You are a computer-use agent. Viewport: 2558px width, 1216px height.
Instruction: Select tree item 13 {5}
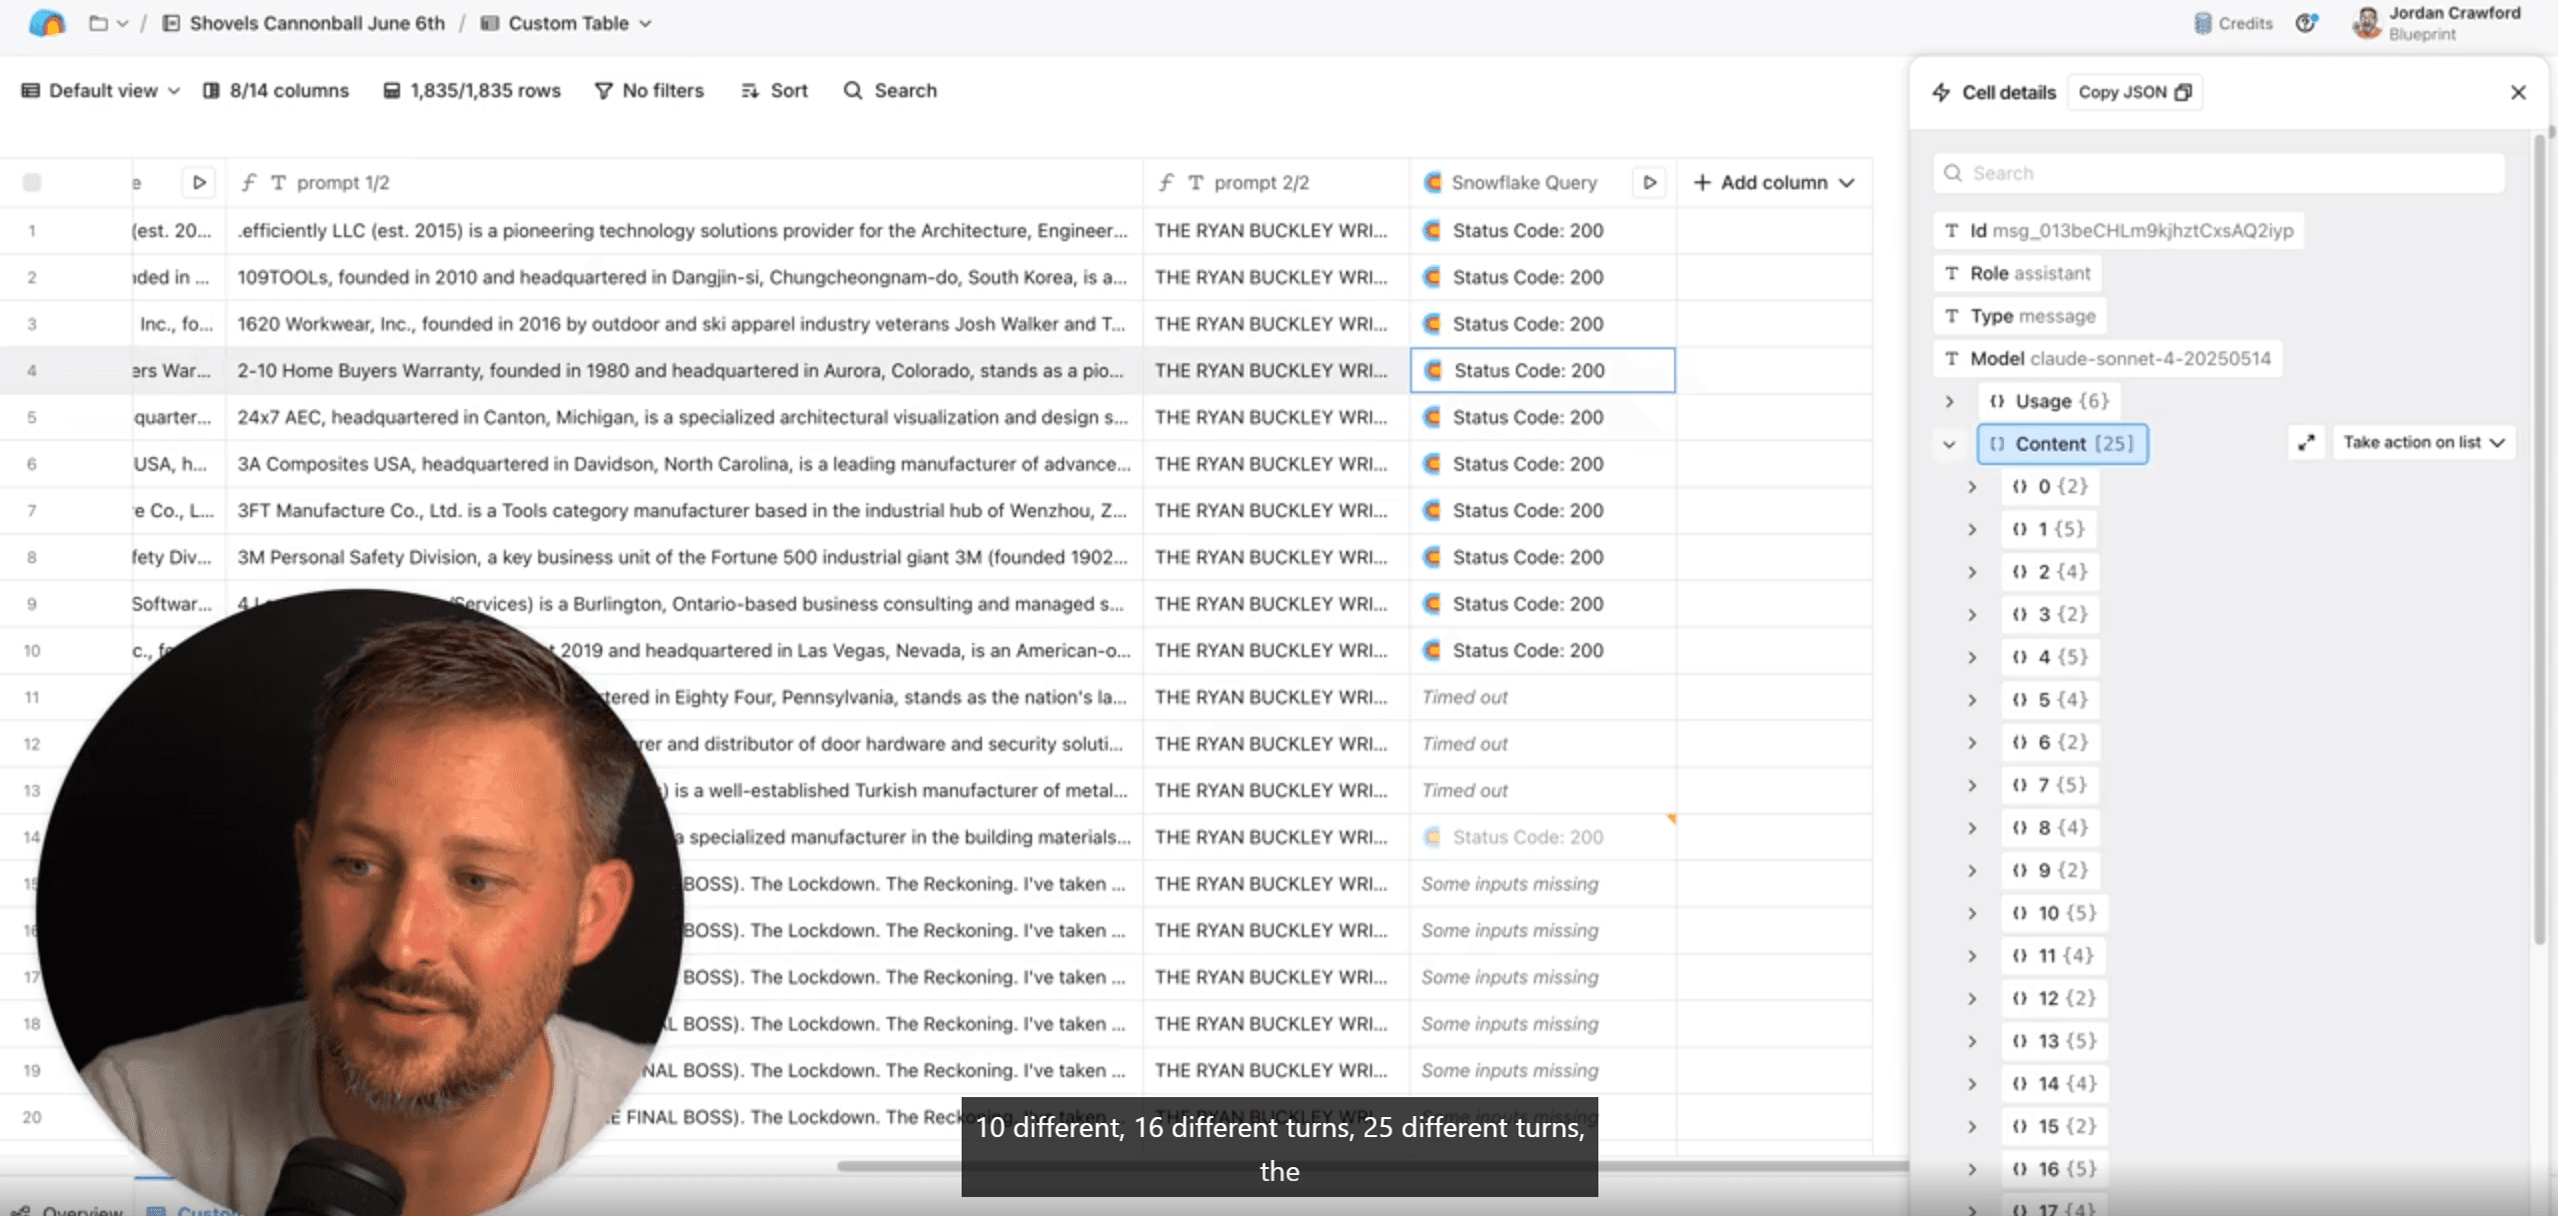(2053, 1041)
